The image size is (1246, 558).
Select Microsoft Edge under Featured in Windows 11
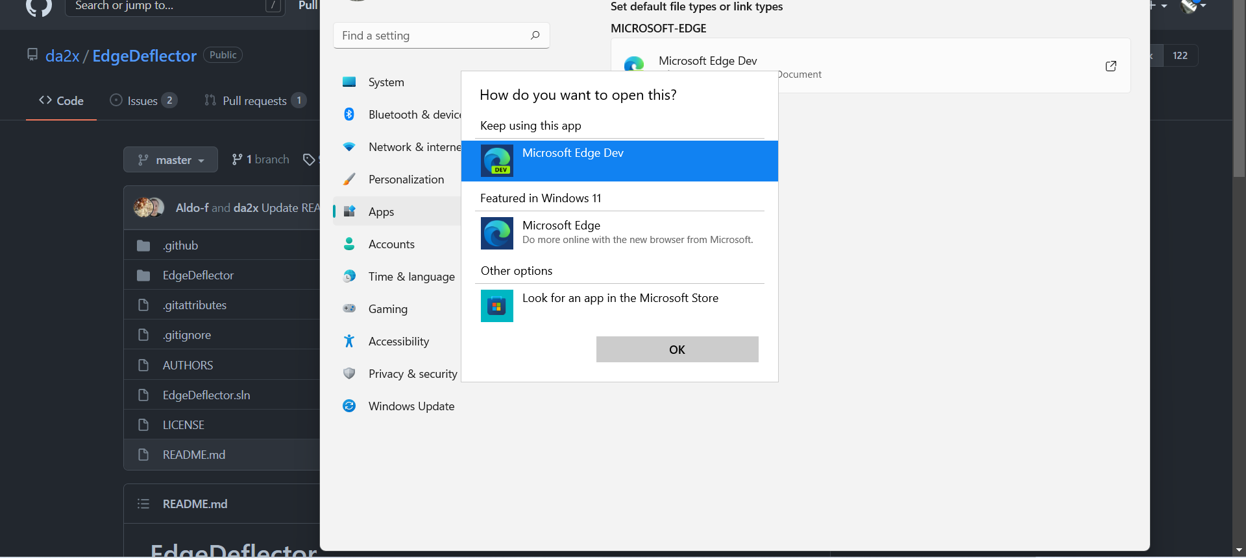tap(620, 233)
